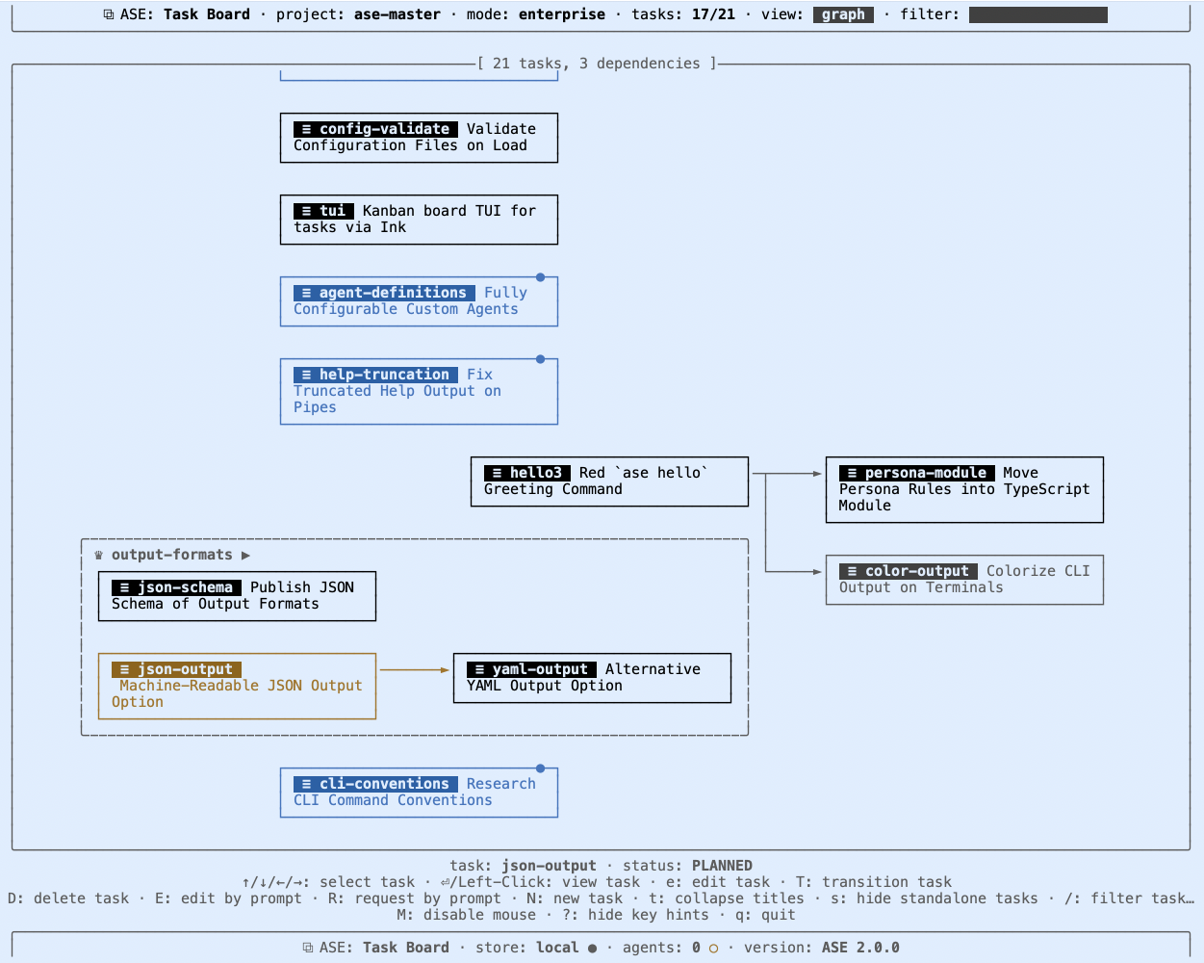Click 'tasks: 17/21' counter in header
Screen dimensions: 1204x963
(x=683, y=14)
